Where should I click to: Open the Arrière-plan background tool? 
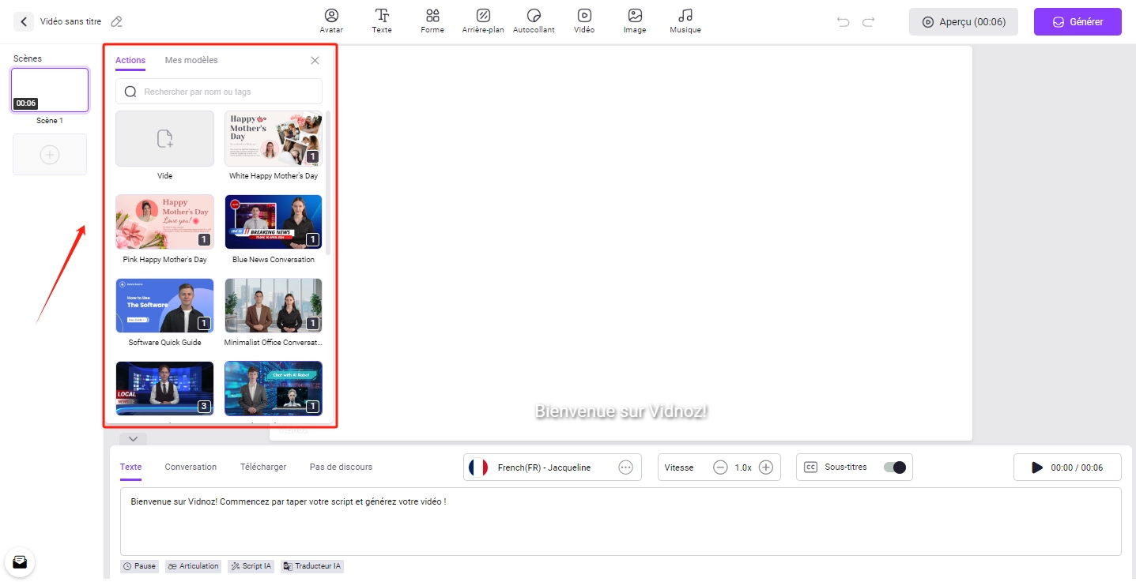[x=483, y=21]
